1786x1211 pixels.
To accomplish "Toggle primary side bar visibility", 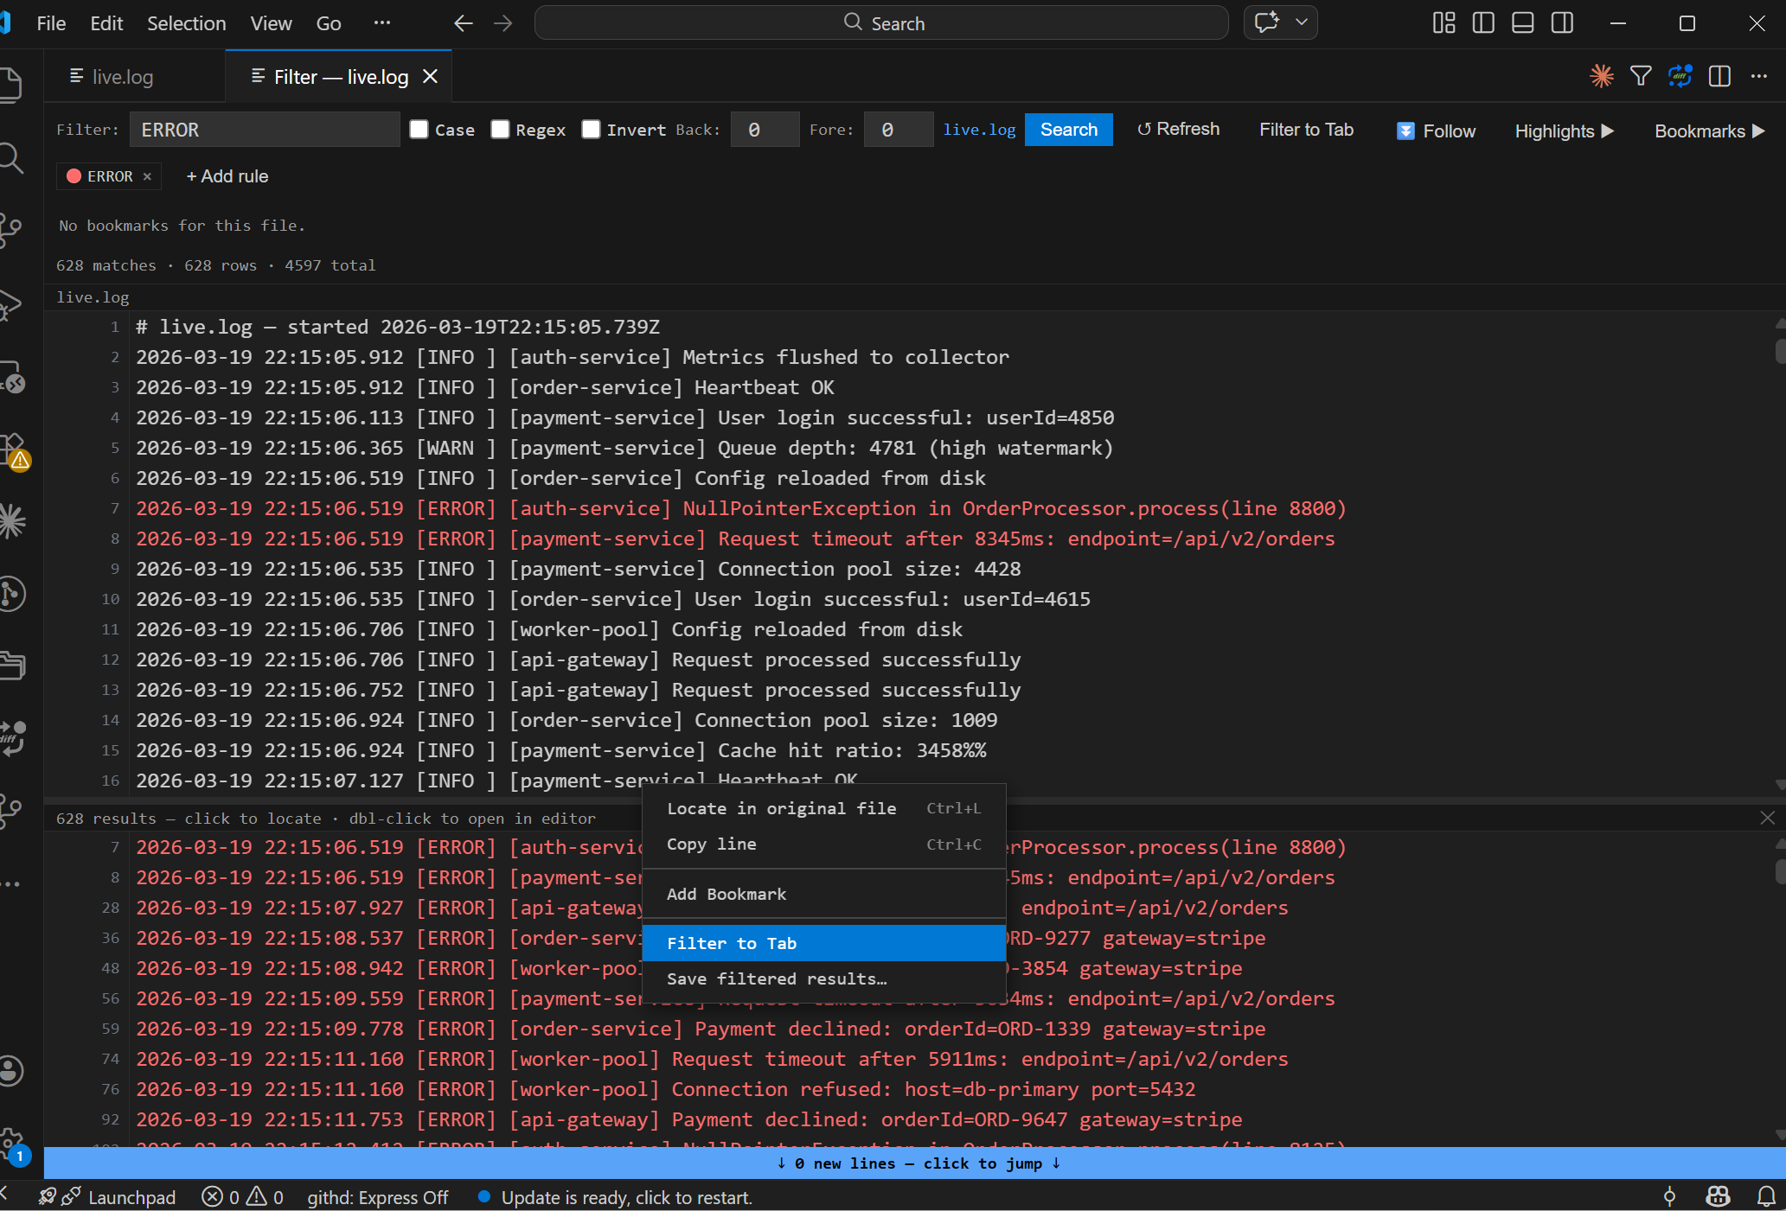I will [x=1483, y=23].
